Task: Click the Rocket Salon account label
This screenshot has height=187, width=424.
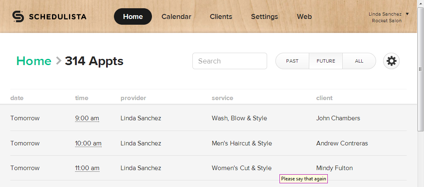Action: tap(387, 21)
